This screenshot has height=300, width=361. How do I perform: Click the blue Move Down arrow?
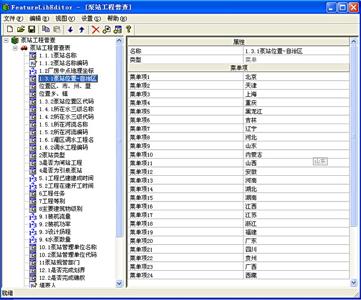tap(71, 29)
